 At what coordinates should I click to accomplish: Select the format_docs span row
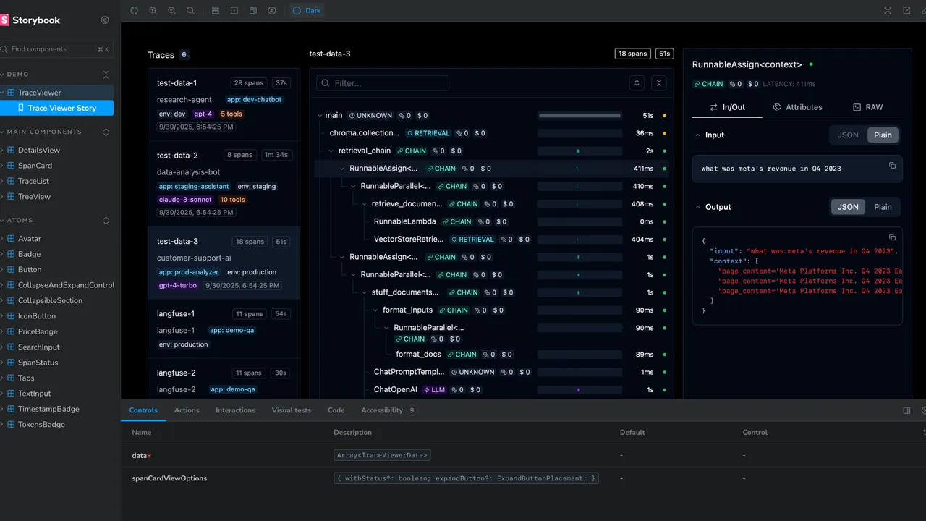492,355
